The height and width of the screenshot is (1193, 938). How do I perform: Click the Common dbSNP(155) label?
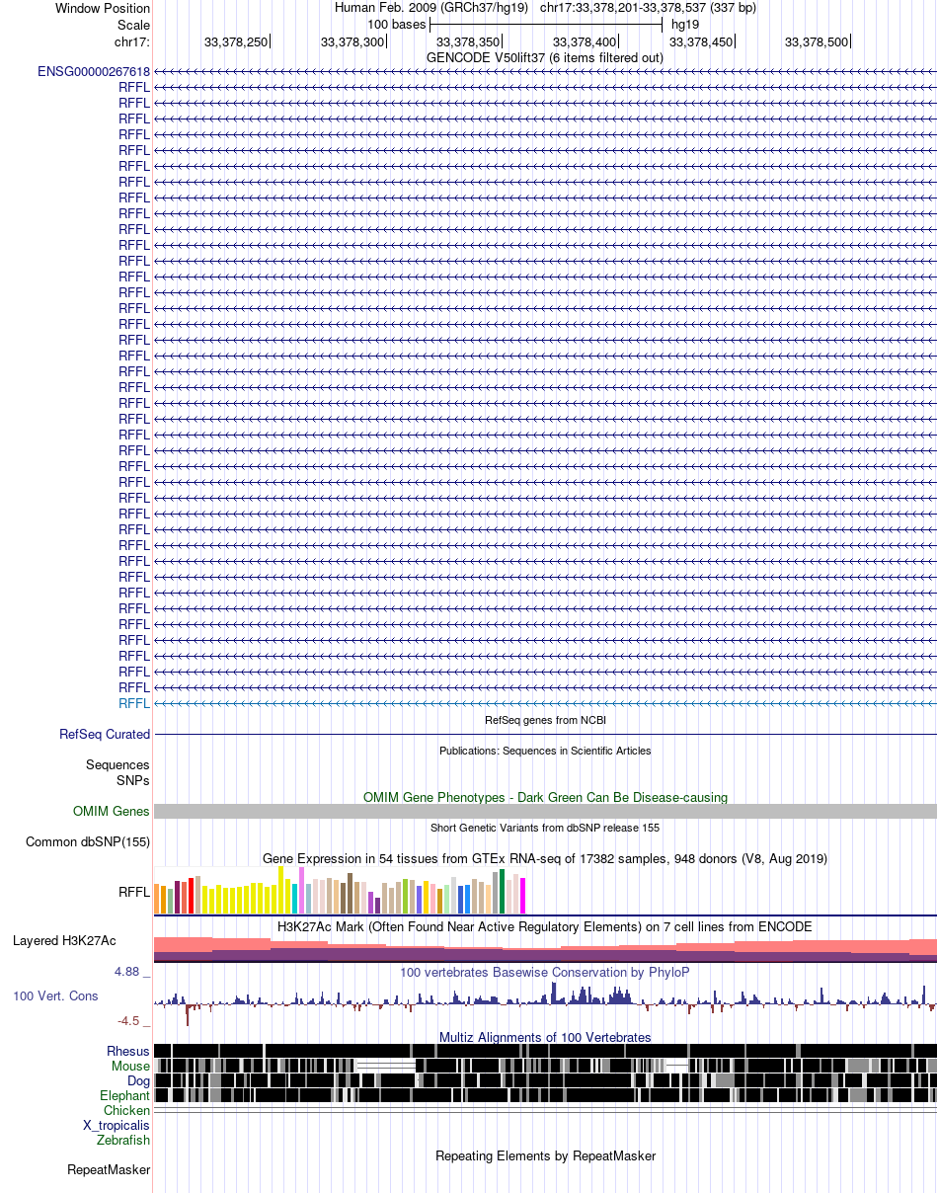[88, 842]
